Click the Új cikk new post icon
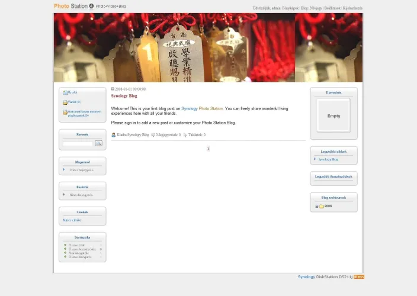This screenshot has height=296, width=417. 65,93
